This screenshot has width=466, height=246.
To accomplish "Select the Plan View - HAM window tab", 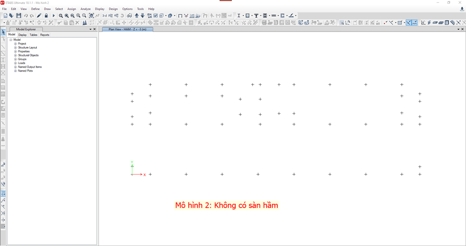I will click(x=128, y=29).
